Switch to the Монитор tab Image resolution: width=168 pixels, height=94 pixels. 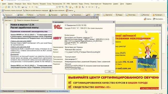[x=145, y=15]
